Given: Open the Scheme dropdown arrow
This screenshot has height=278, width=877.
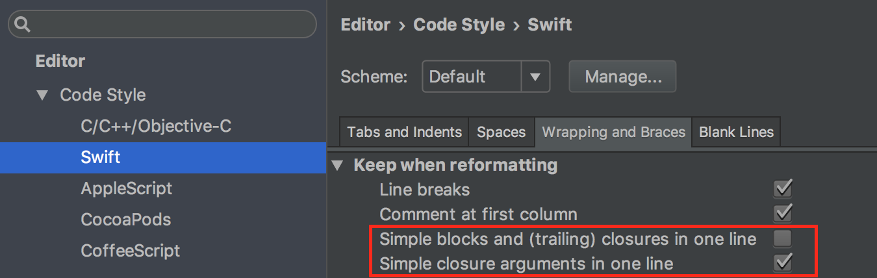Looking at the screenshot, I should click(x=535, y=77).
